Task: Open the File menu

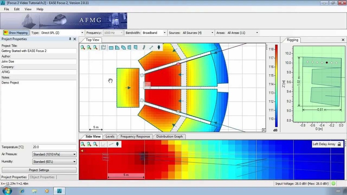Action: tap(7, 9)
